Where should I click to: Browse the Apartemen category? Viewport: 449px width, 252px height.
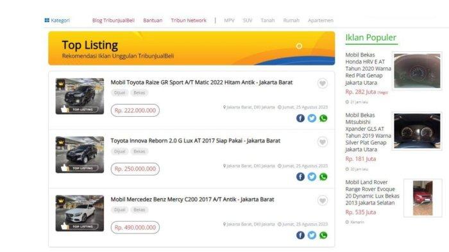(x=321, y=21)
